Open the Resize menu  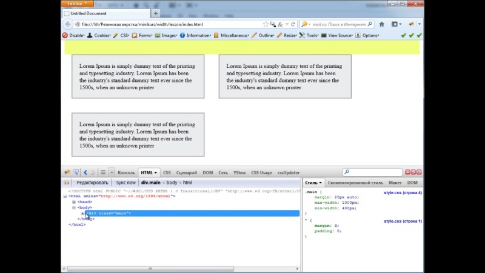[x=287, y=35]
